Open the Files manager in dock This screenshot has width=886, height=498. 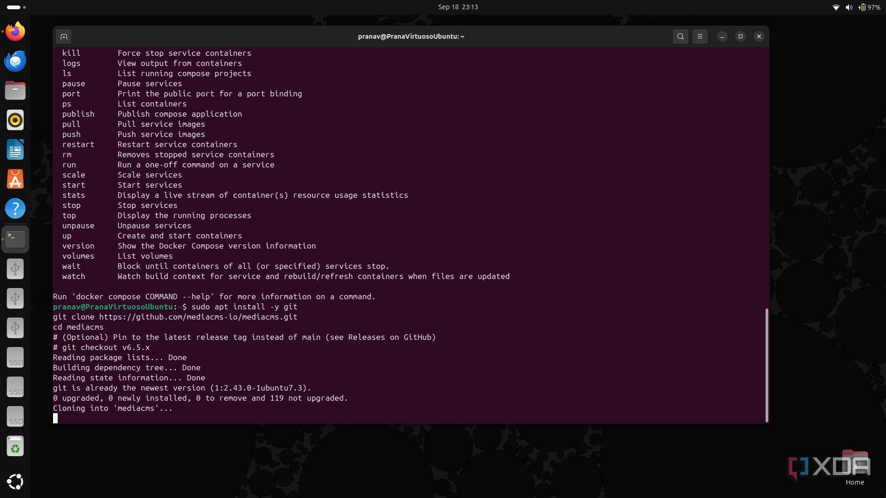point(15,90)
